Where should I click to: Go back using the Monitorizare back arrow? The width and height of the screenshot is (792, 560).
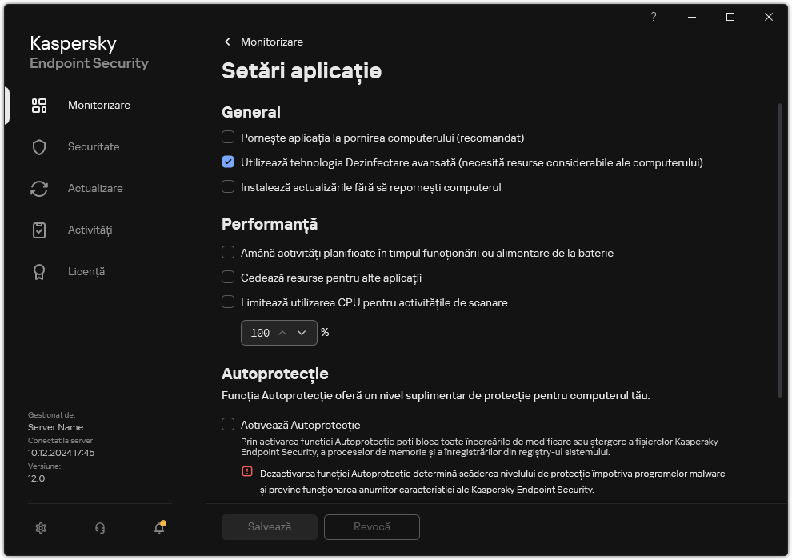point(228,42)
